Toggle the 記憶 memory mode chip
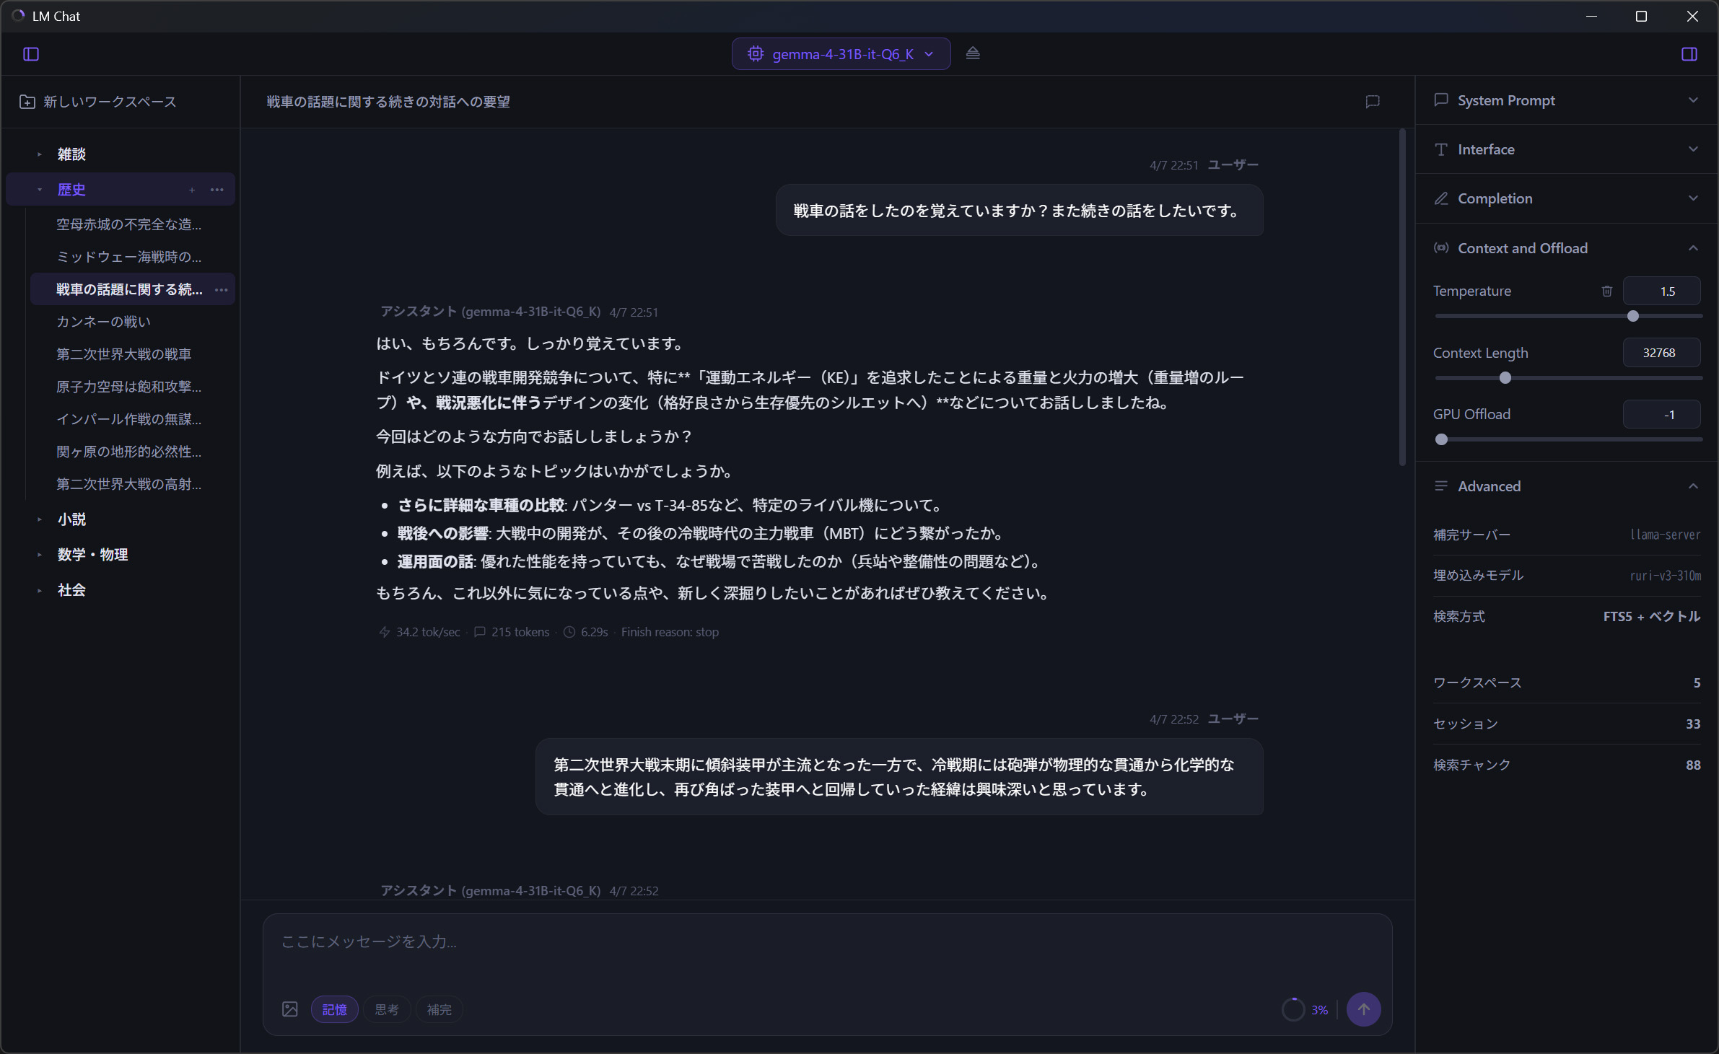 334,1009
